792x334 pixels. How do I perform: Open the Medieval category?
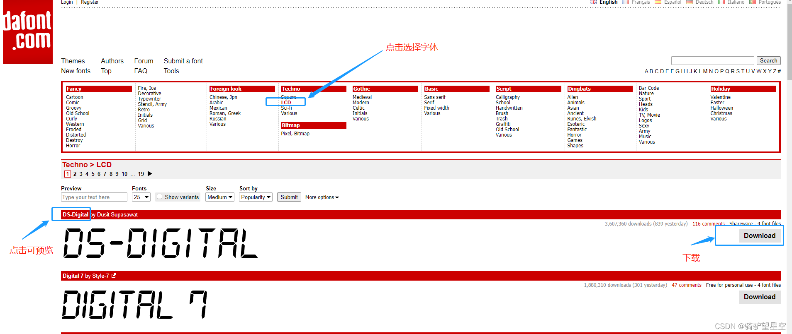[362, 97]
